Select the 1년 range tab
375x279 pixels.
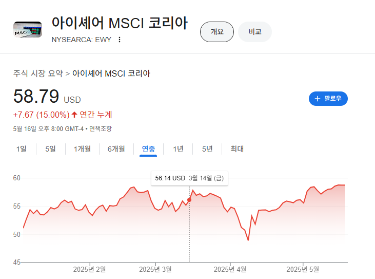point(178,149)
